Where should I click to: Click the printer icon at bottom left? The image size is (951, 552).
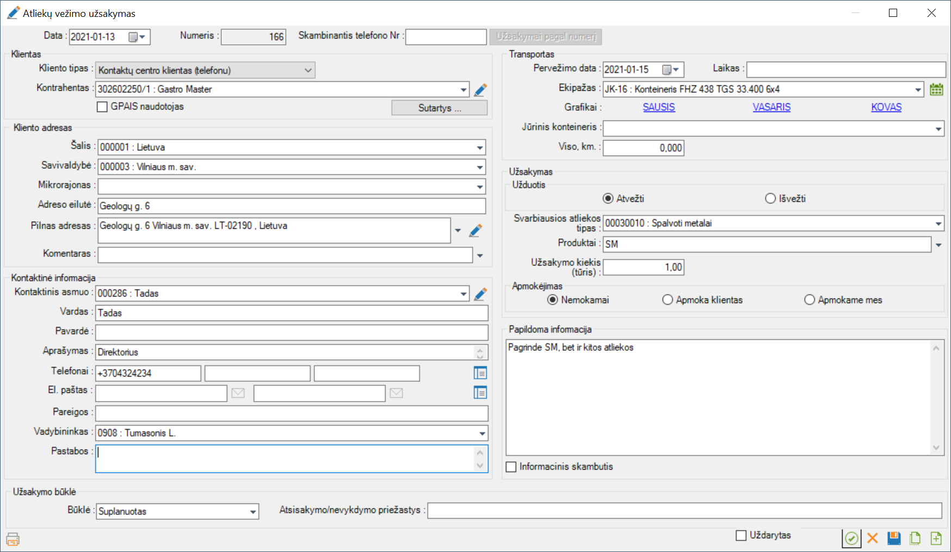[x=13, y=539]
